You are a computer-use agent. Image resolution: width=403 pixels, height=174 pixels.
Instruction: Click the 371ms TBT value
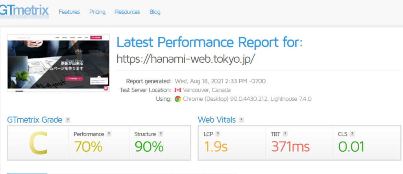(291, 147)
